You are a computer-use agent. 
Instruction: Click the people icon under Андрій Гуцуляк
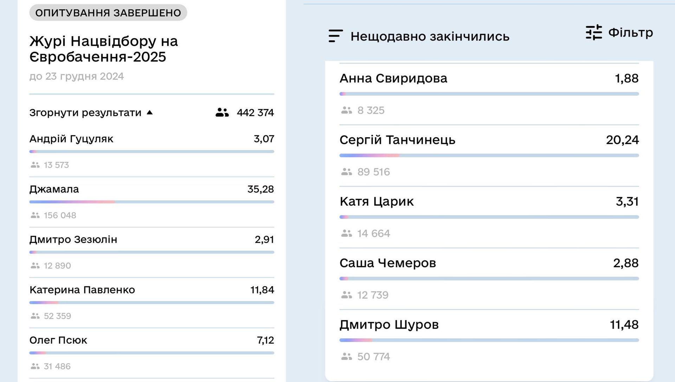[34, 164]
